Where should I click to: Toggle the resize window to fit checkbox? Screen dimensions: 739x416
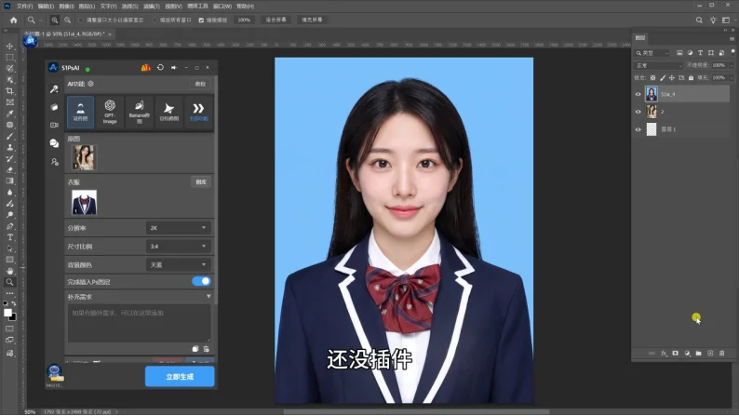[x=81, y=20]
